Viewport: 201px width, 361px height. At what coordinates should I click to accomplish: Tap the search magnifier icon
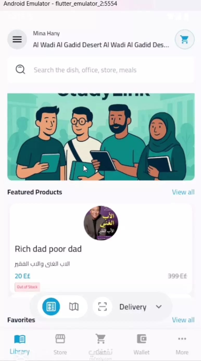click(x=20, y=70)
